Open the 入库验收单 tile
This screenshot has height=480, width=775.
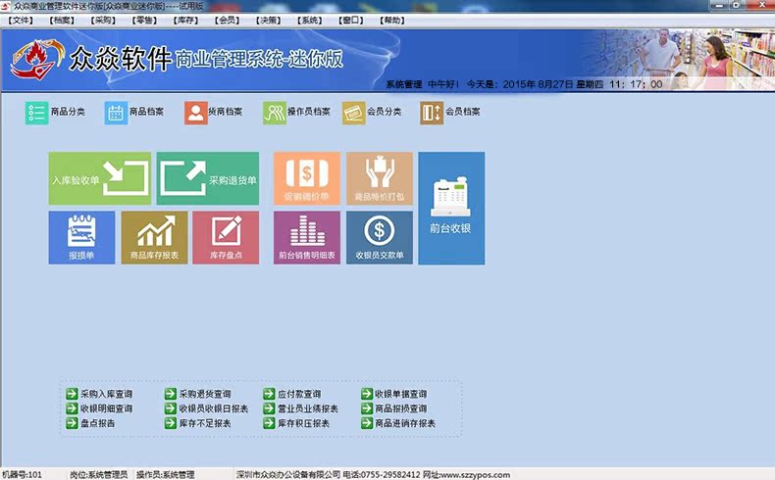[100, 178]
